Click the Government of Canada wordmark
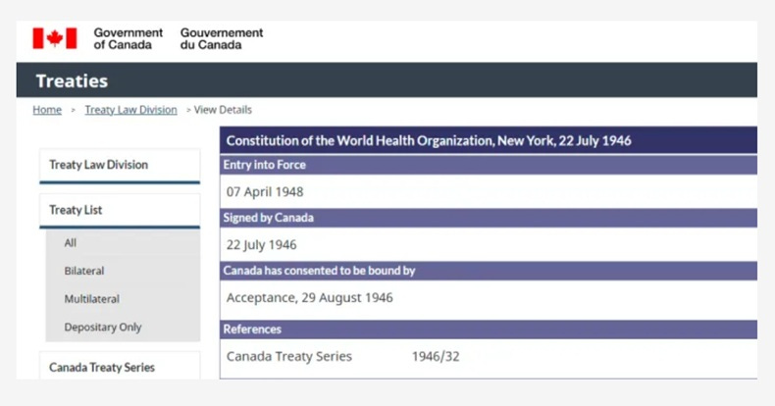The height and width of the screenshot is (406, 775). 128,38
